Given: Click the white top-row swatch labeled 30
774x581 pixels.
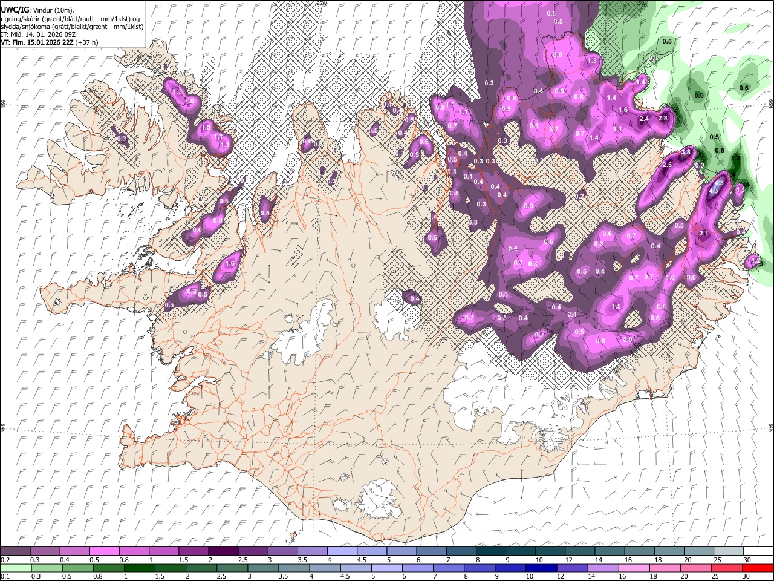Looking at the screenshot, I should tap(757, 551).
